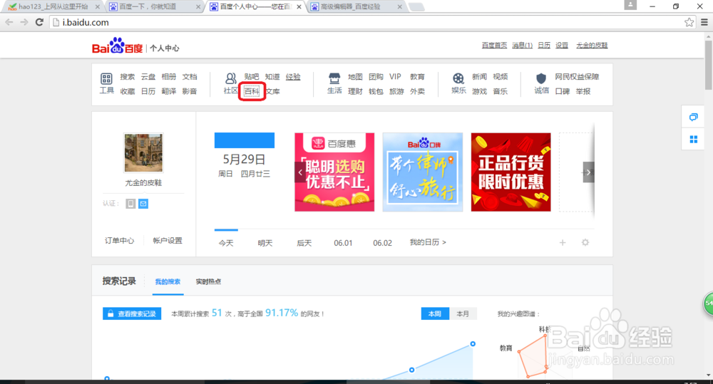Image resolution: width=713 pixels, height=384 pixels.
Task: Add a calendar item with the plus icon
Action: point(563,243)
